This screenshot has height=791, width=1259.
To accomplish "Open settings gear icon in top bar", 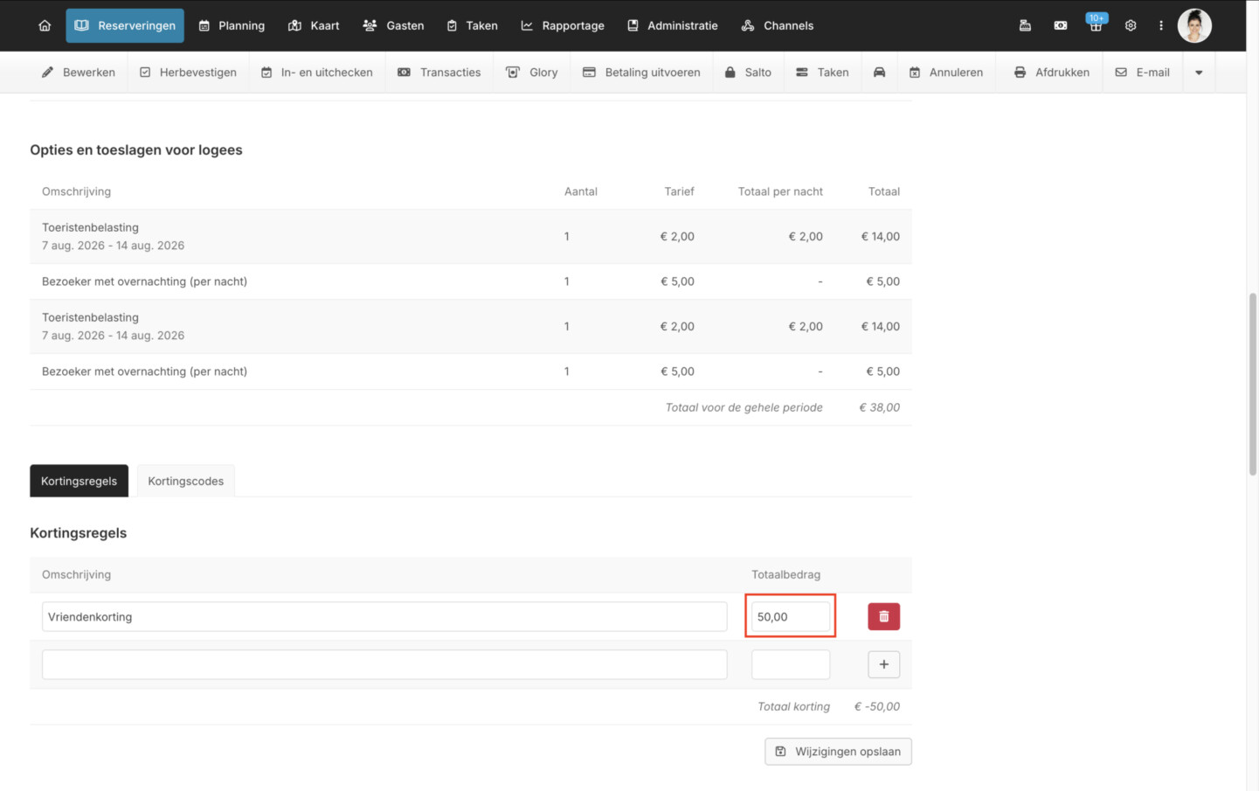I will 1130,25.
